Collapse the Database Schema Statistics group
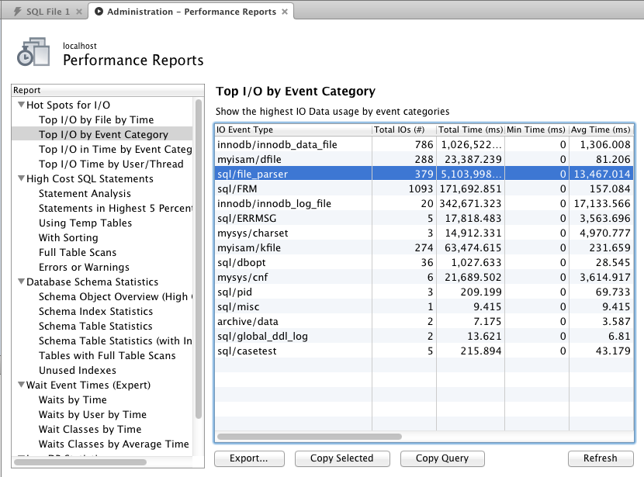Viewport: 644px width, 477px height. click(20, 282)
